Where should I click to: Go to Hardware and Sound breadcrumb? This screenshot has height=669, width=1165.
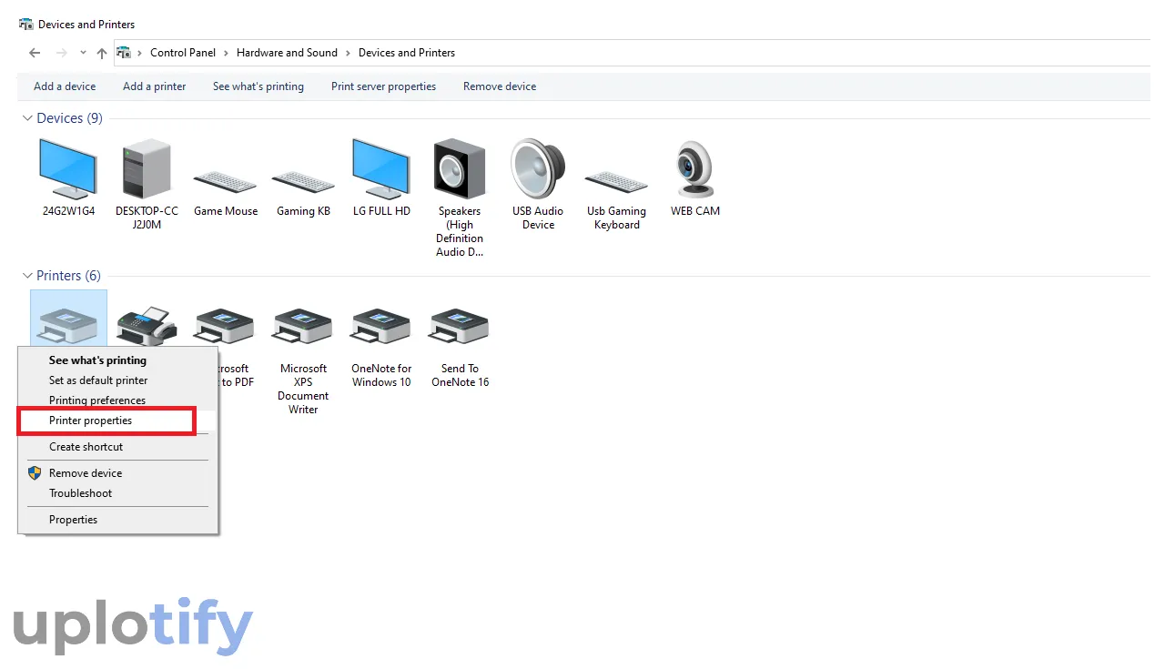(287, 53)
